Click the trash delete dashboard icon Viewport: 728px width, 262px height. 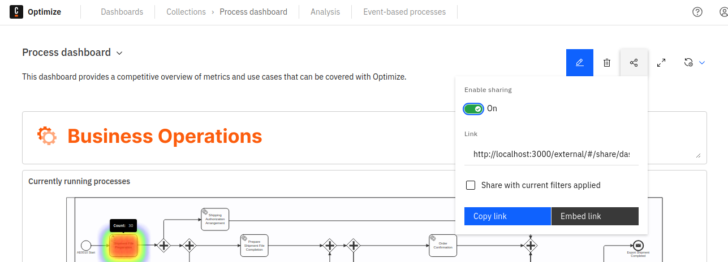[x=606, y=63]
